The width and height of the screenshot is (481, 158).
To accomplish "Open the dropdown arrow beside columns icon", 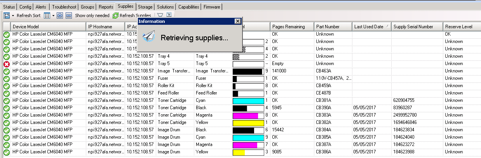I will tap(53, 15).
